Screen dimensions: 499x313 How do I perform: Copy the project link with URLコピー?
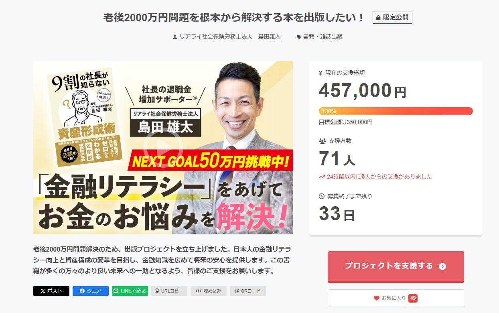pyautogui.click(x=169, y=291)
